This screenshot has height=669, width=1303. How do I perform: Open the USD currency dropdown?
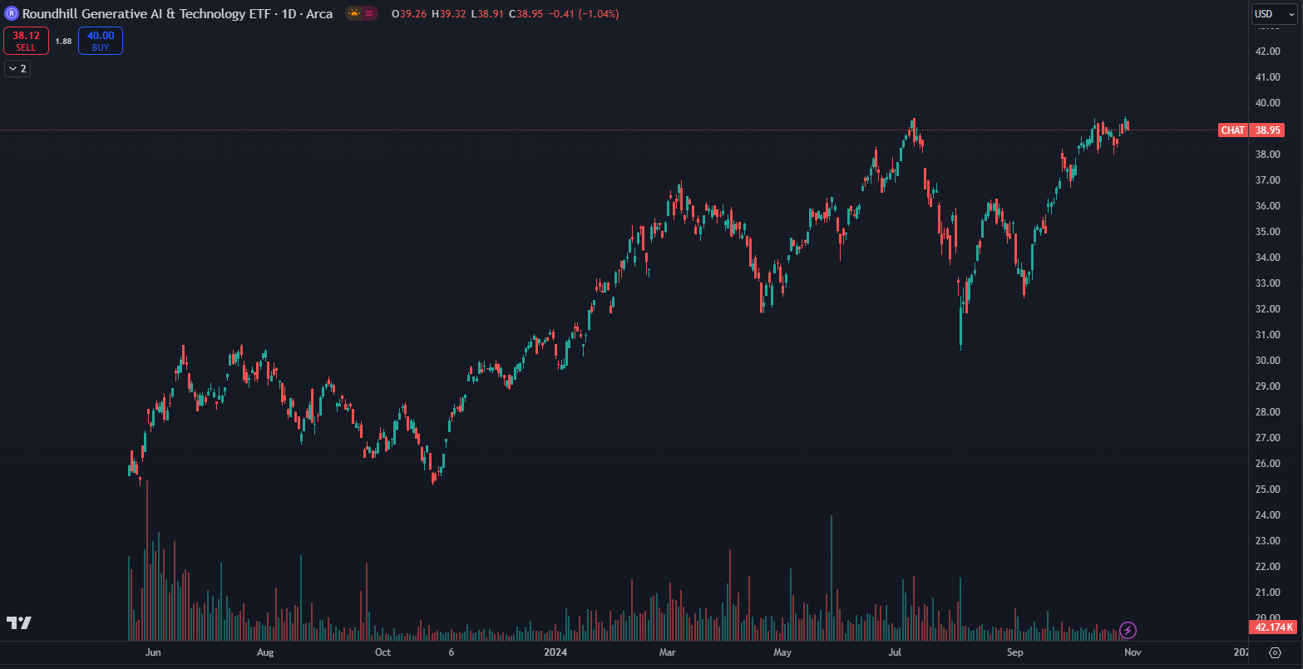(1275, 14)
